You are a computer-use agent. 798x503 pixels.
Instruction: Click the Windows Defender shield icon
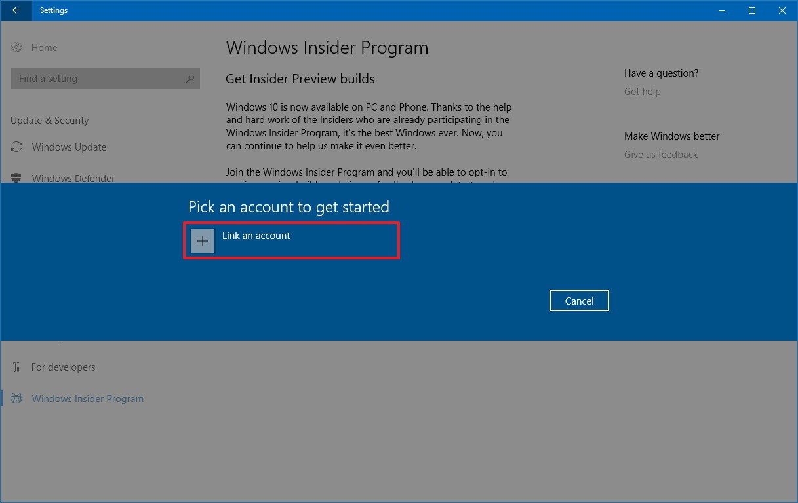[17, 178]
